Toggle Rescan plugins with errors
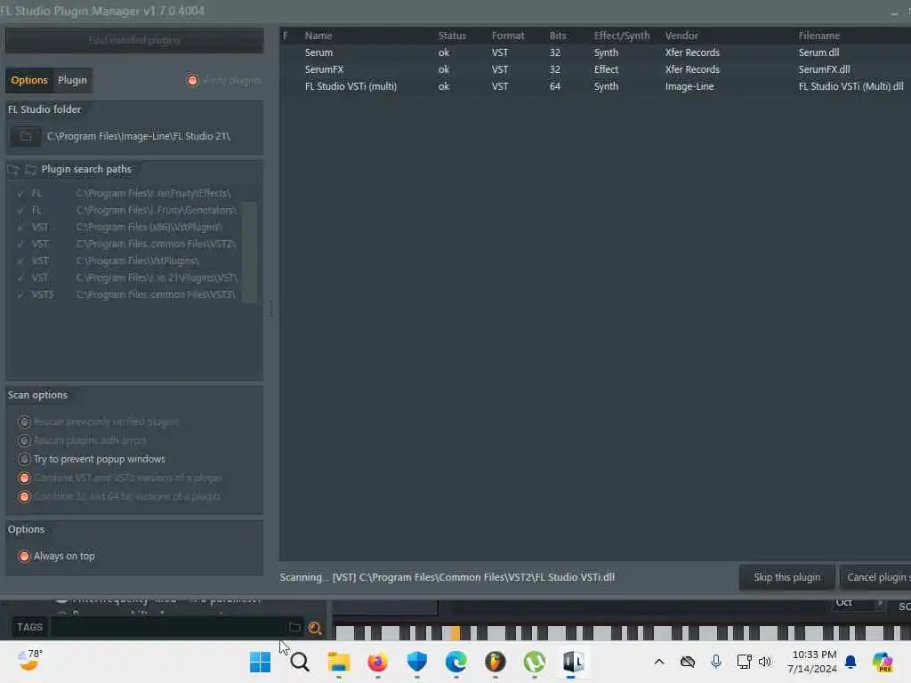Image resolution: width=911 pixels, height=683 pixels. [24, 440]
